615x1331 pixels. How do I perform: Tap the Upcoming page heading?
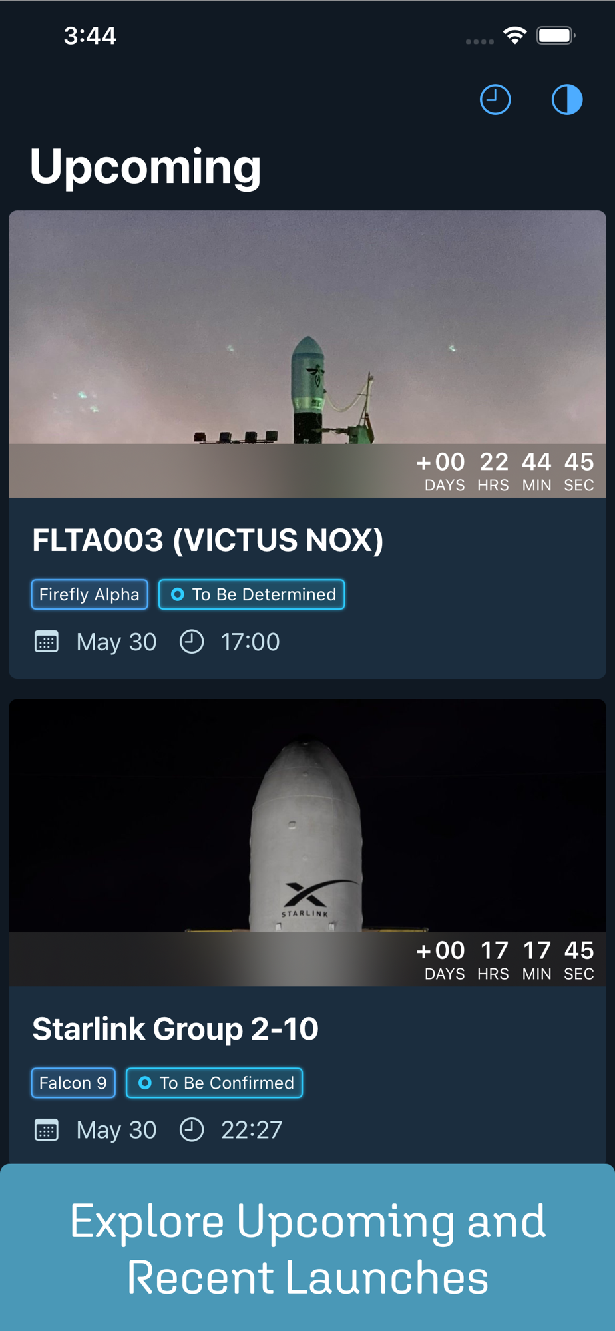[x=146, y=167]
